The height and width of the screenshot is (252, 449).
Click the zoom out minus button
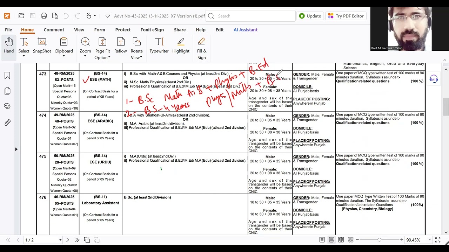click(357, 240)
